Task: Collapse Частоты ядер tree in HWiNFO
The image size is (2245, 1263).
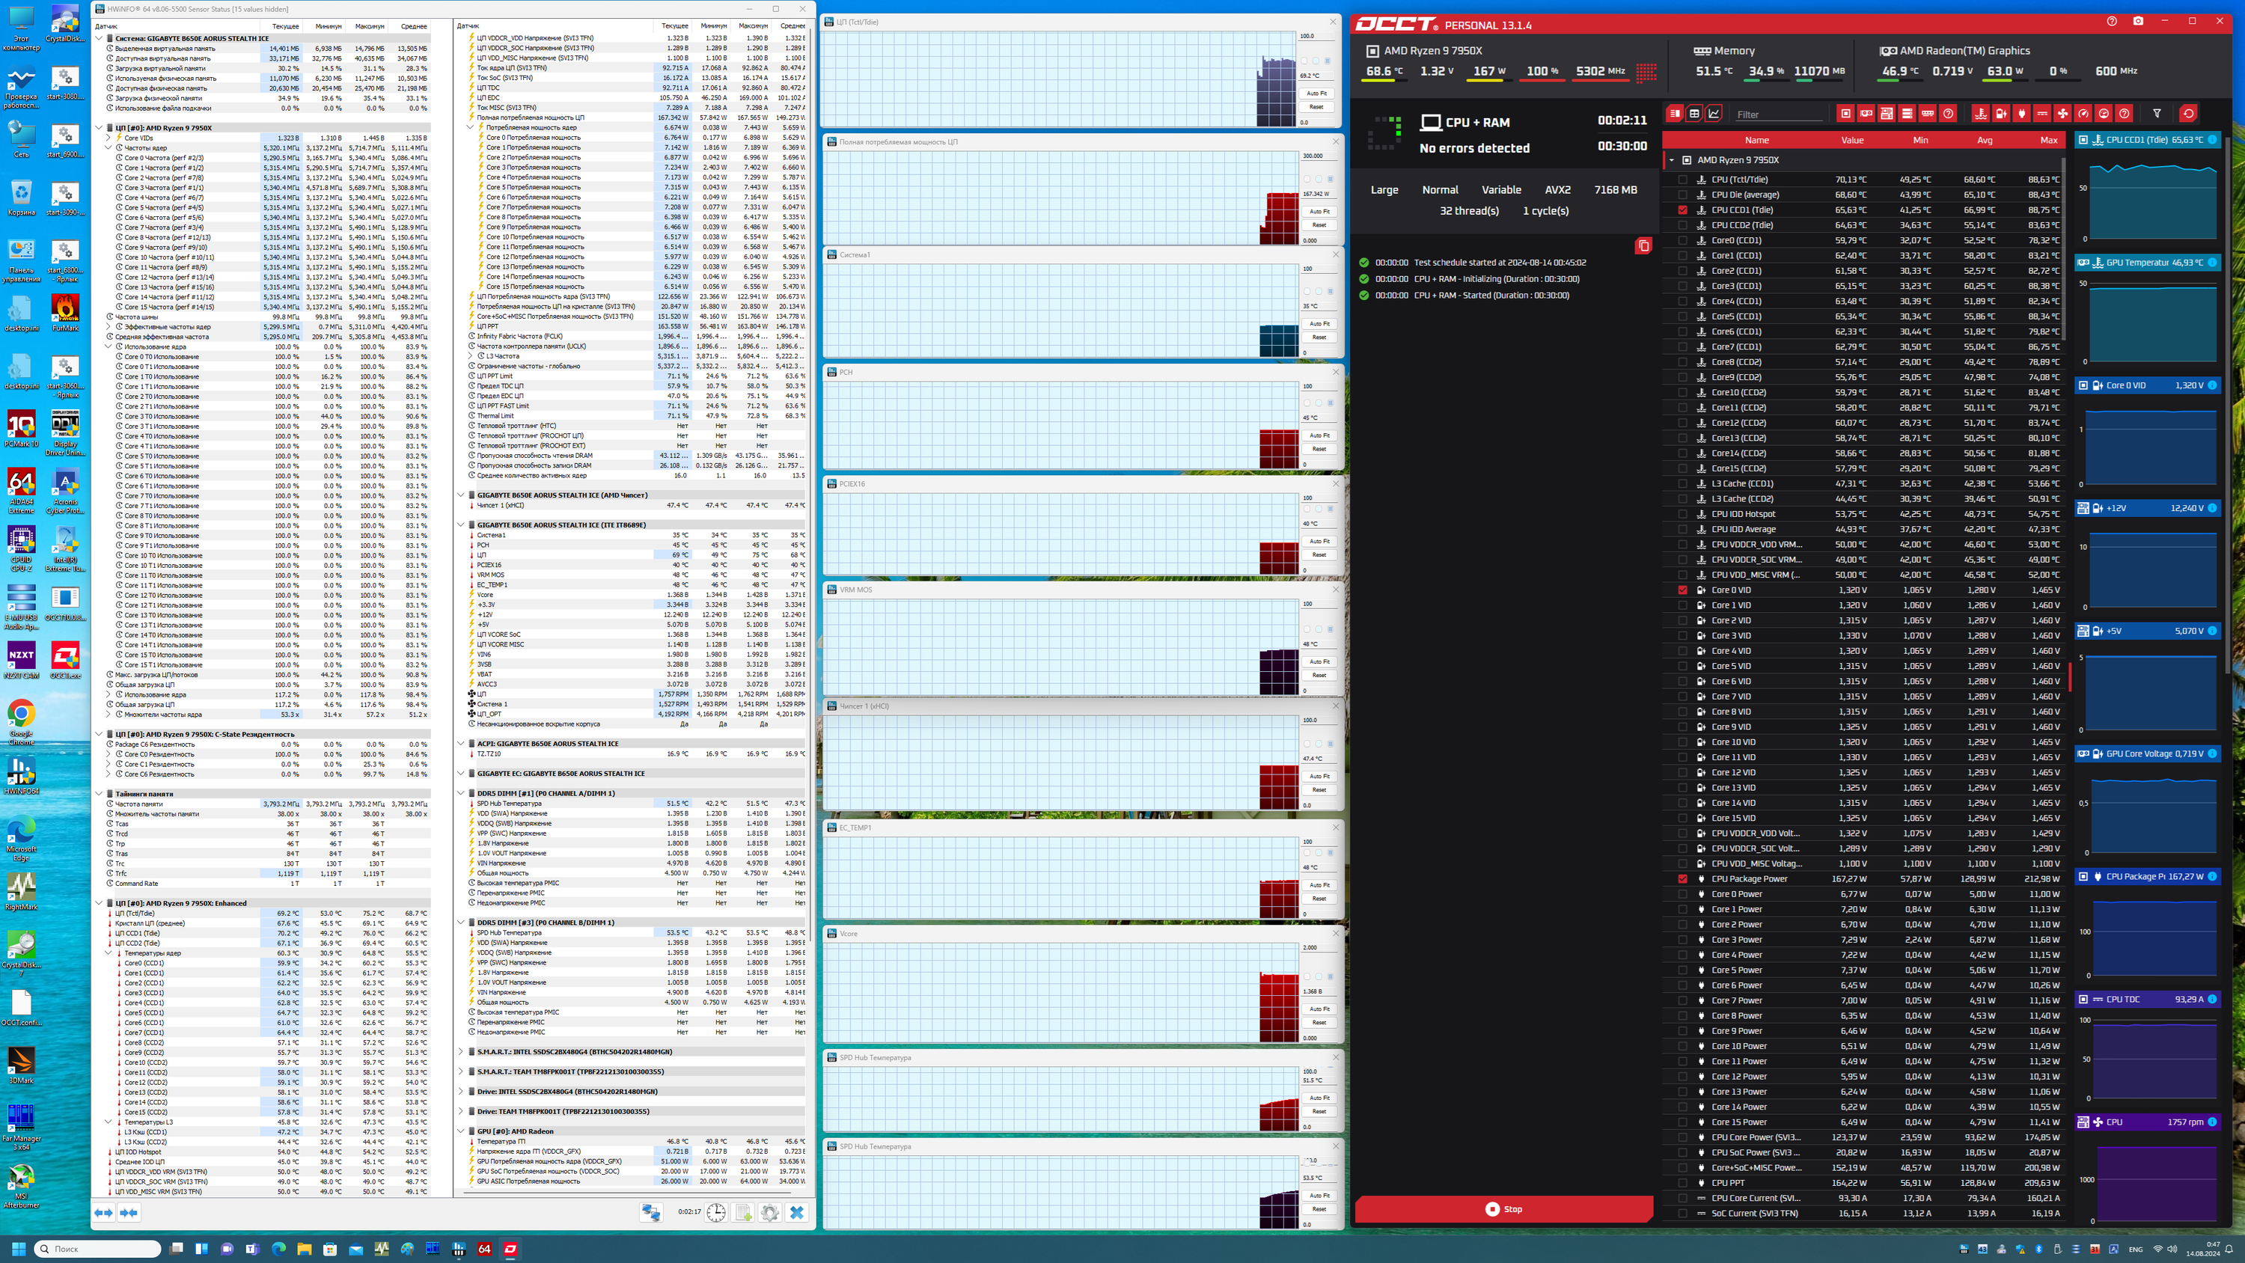Action: pyautogui.click(x=109, y=148)
